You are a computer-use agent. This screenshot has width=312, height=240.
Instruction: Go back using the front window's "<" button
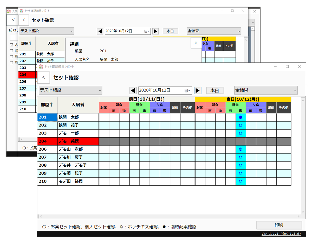pos(44,77)
